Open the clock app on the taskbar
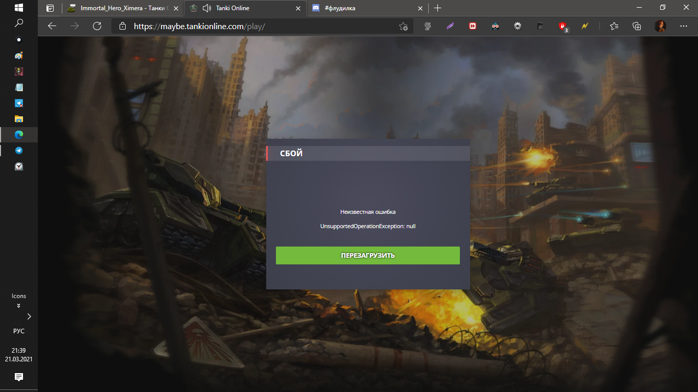This screenshot has height=392, width=698. (x=19, y=166)
